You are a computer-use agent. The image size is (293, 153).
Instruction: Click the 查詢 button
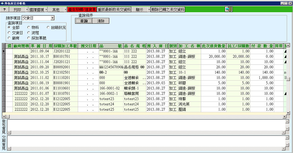coord(83,21)
